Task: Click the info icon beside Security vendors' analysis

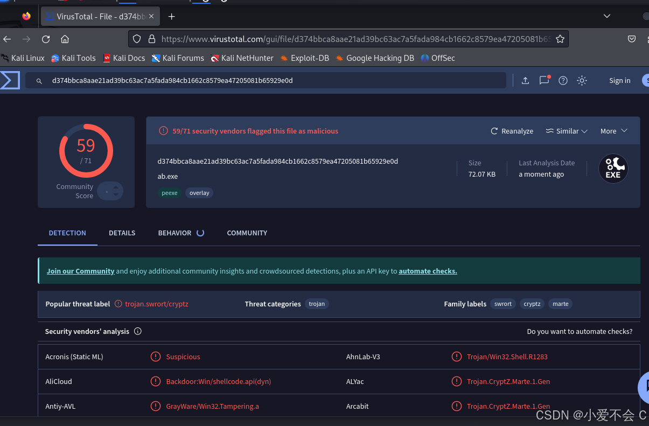Action: click(x=137, y=331)
